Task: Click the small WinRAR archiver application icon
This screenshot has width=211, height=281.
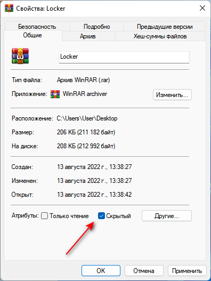Action: (55, 94)
